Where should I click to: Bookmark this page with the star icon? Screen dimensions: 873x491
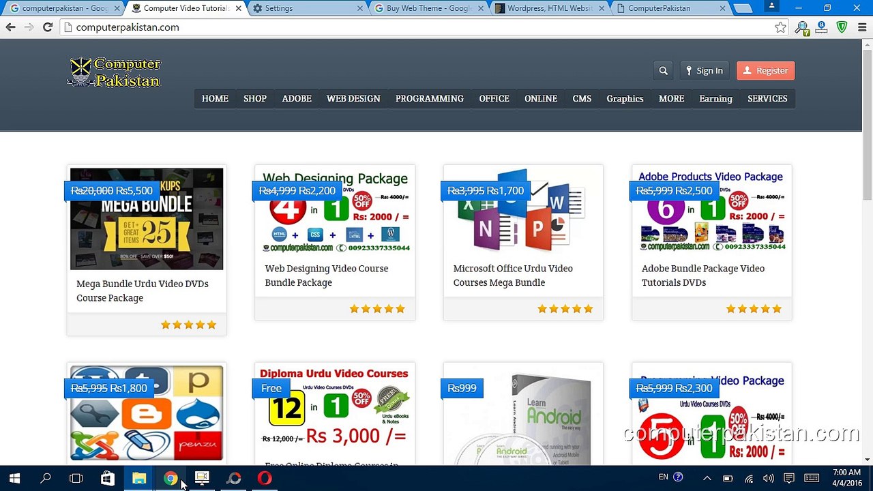780,27
